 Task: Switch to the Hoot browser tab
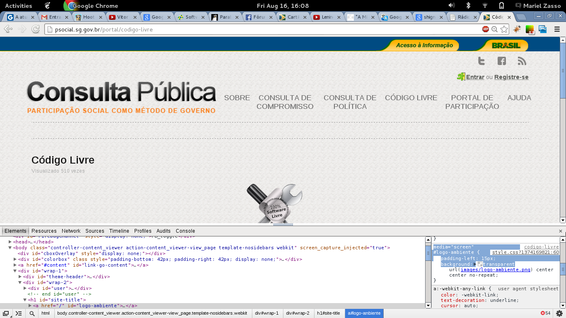pos(89,17)
